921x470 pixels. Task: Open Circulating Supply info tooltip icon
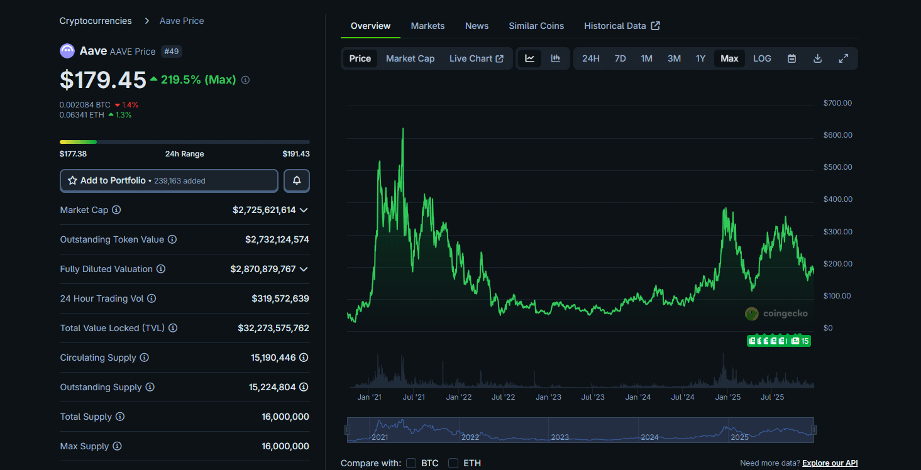145,358
